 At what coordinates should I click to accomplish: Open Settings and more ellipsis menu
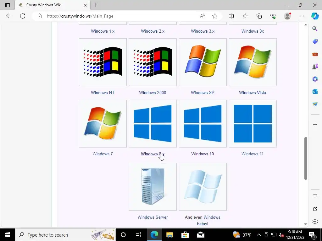click(x=302, y=16)
